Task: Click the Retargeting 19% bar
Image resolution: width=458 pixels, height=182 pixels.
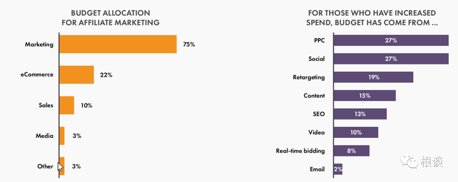Action: pyautogui.click(x=374, y=77)
